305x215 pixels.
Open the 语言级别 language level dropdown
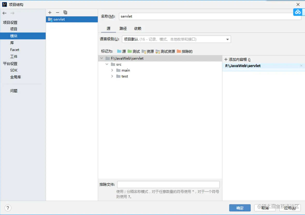click(x=176, y=39)
